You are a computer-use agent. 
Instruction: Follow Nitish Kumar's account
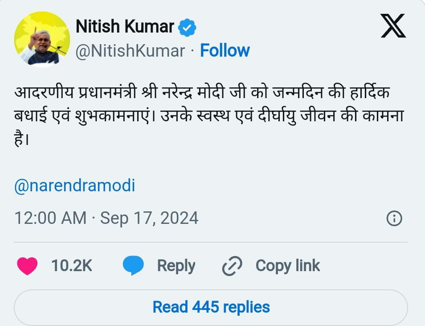coord(225,50)
